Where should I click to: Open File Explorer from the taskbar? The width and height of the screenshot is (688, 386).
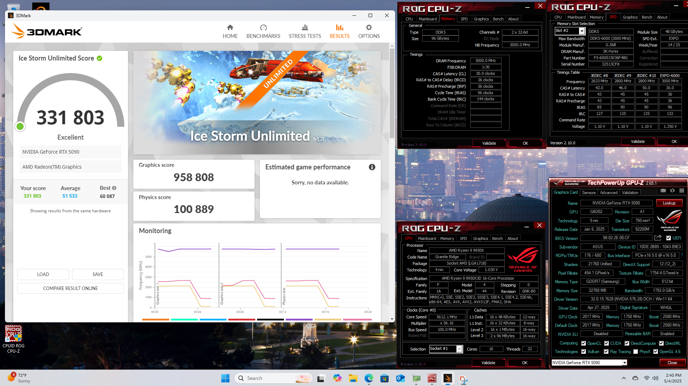[x=353, y=378]
